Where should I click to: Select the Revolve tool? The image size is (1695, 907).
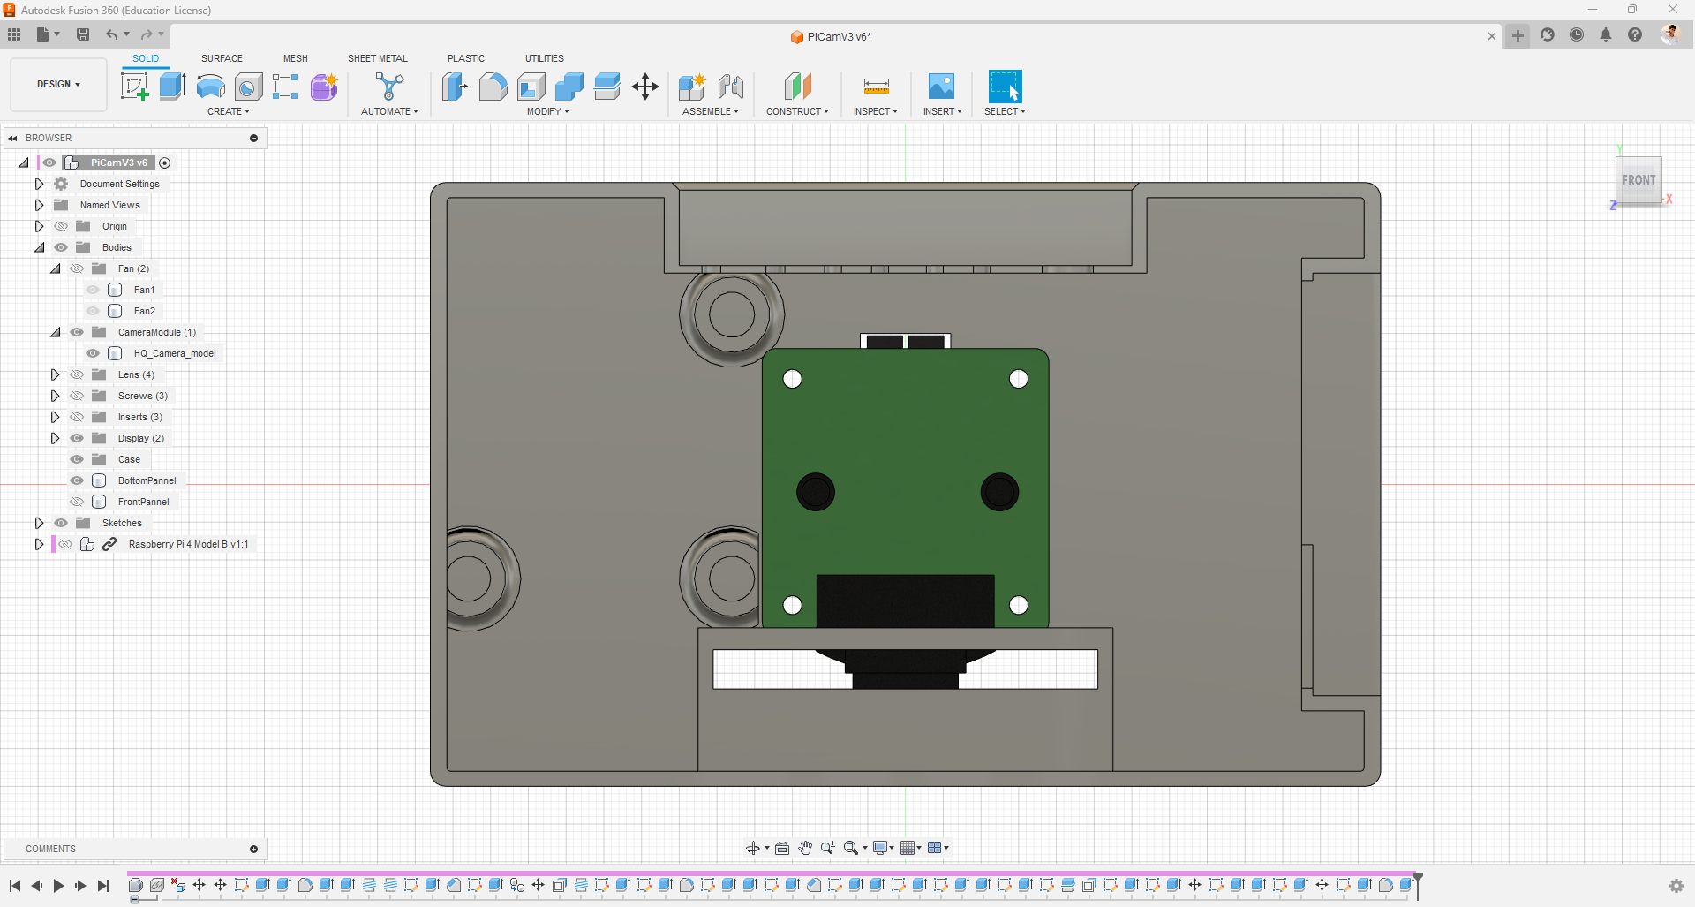(210, 87)
